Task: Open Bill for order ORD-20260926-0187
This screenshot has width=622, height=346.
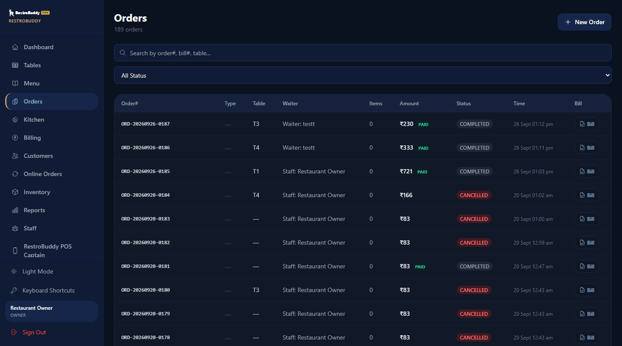Action: point(587,124)
